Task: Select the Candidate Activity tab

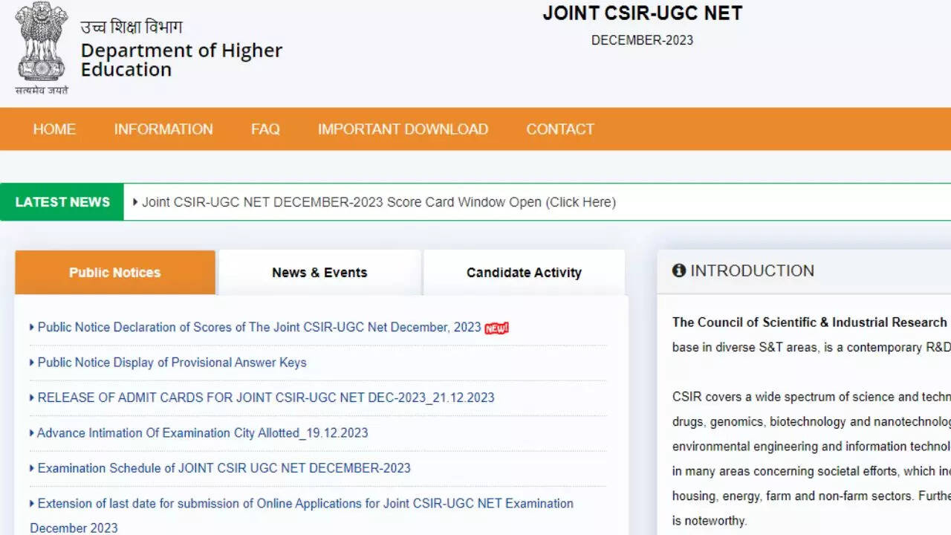Action: pos(524,273)
